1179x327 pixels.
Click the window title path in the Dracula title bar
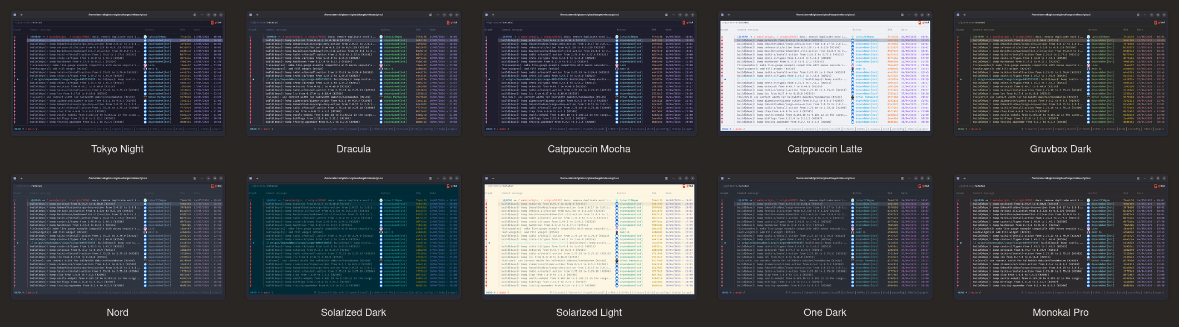pos(354,14)
